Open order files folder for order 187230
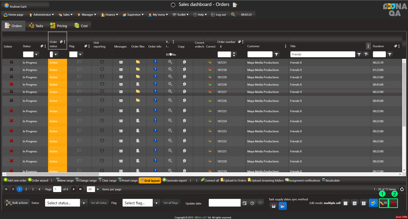This screenshot has height=219, width=408. 138,69
